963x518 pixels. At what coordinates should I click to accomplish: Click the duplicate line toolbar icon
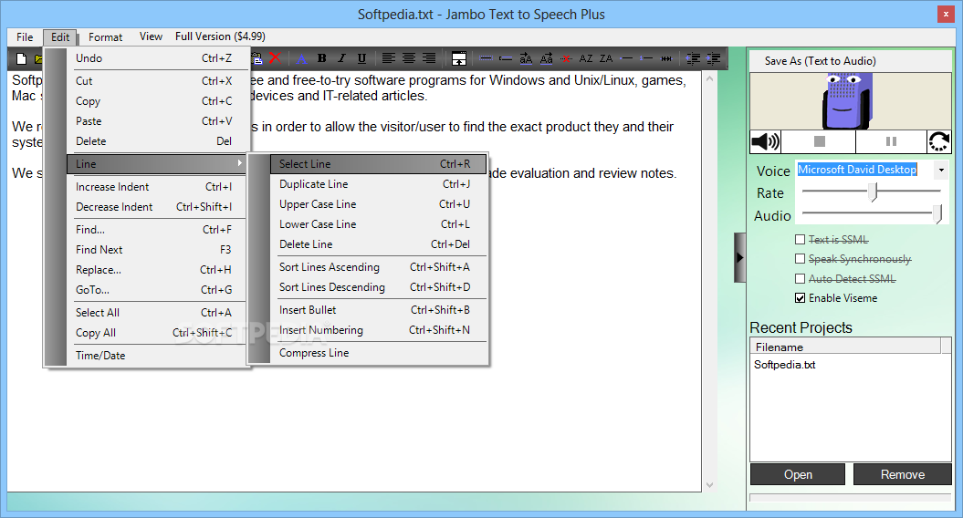click(506, 59)
